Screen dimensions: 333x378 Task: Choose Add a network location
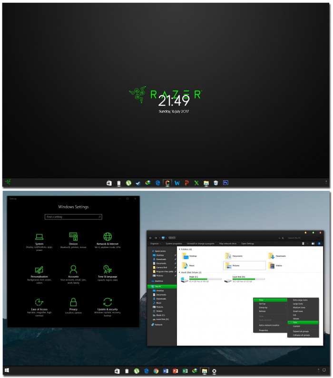[270, 325]
